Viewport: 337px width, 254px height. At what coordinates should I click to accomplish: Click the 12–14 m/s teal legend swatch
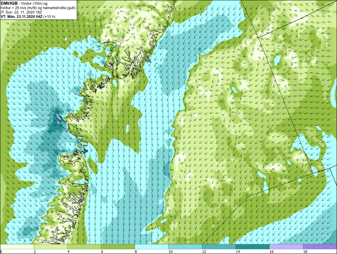pyautogui.click(x=219, y=247)
